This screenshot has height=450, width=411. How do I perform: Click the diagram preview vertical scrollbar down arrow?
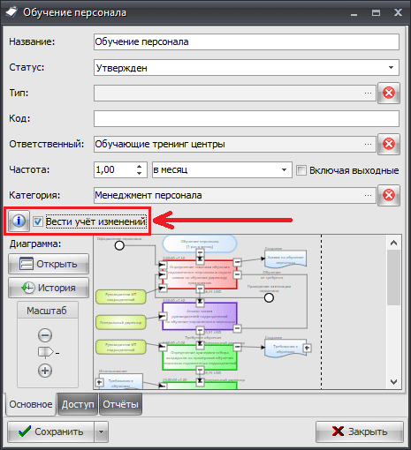[393, 382]
